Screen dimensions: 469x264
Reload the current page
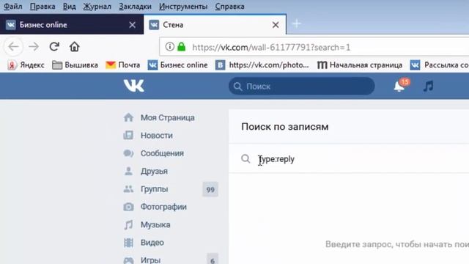(54, 47)
